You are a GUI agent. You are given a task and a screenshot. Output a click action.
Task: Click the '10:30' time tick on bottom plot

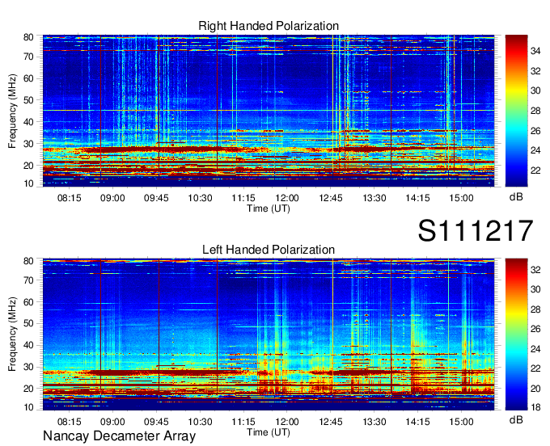point(200,422)
